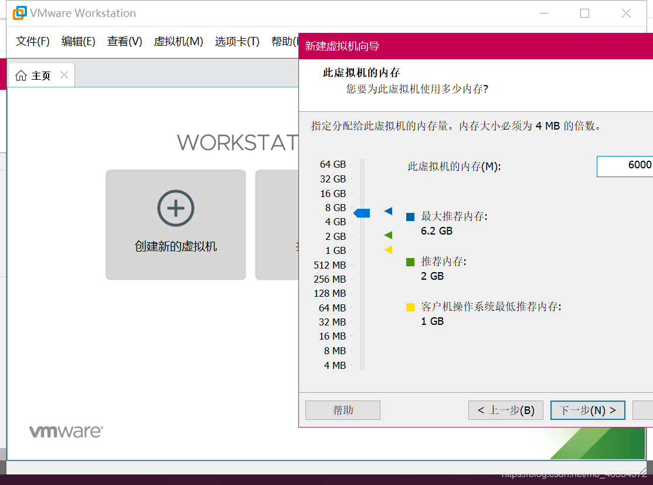Click the 8 MB slider label
This screenshot has width=653, height=485.
335,351
